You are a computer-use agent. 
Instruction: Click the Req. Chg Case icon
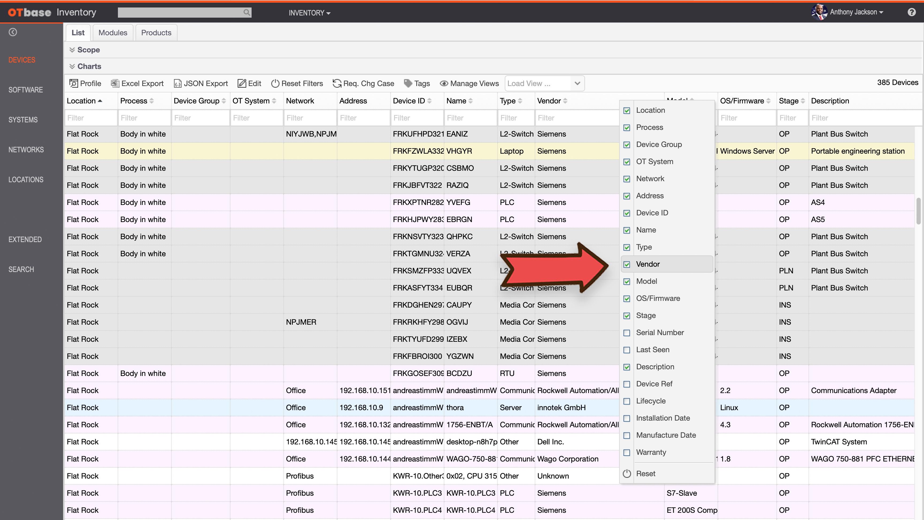click(x=337, y=84)
